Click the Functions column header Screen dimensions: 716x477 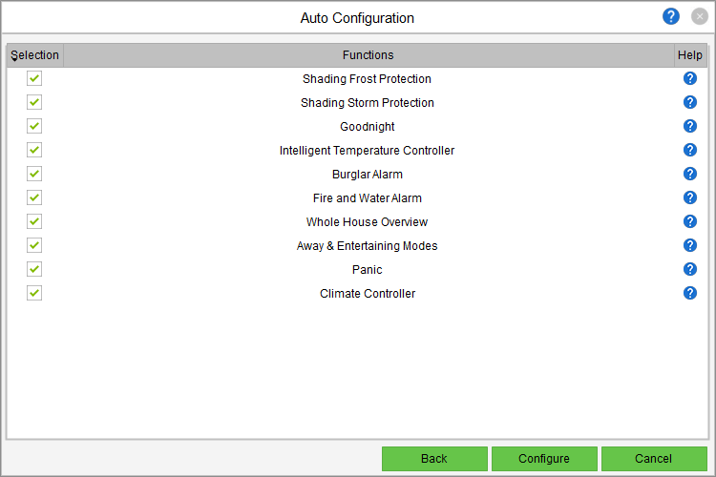pos(368,55)
